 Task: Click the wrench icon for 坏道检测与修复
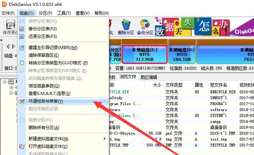[22, 101]
